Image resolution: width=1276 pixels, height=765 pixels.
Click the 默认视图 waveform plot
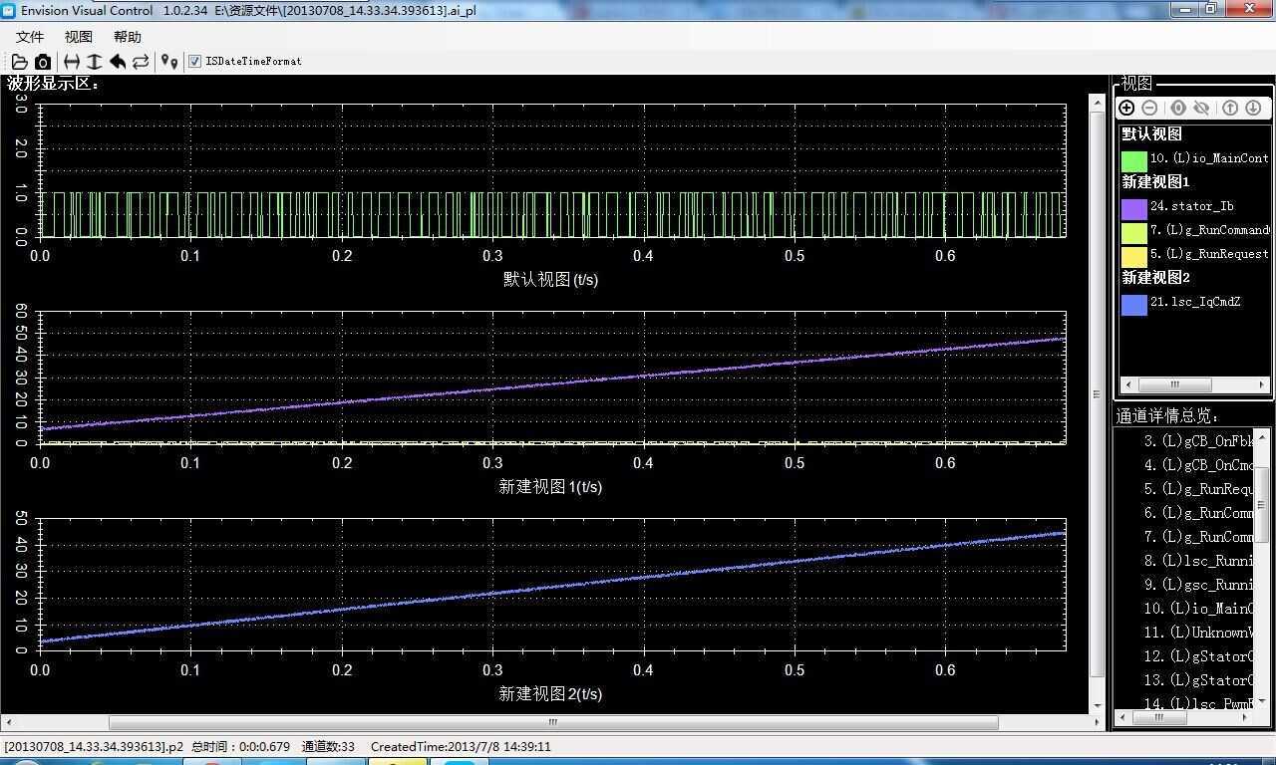tap(552, 169)
